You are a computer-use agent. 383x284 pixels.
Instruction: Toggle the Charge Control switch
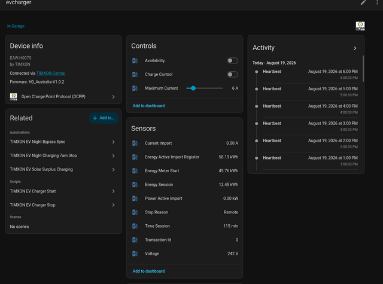click(x=232, y=74)
